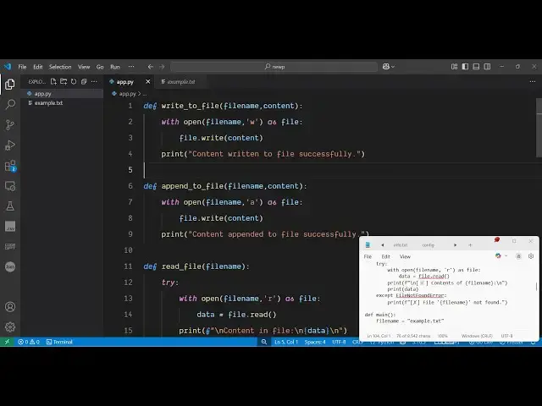Click the app.py breadcrumb
The width and height of the screenshot is (542, 406).
point(127,94)
